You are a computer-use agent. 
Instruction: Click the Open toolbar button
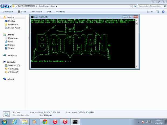(x=22, y=12)
